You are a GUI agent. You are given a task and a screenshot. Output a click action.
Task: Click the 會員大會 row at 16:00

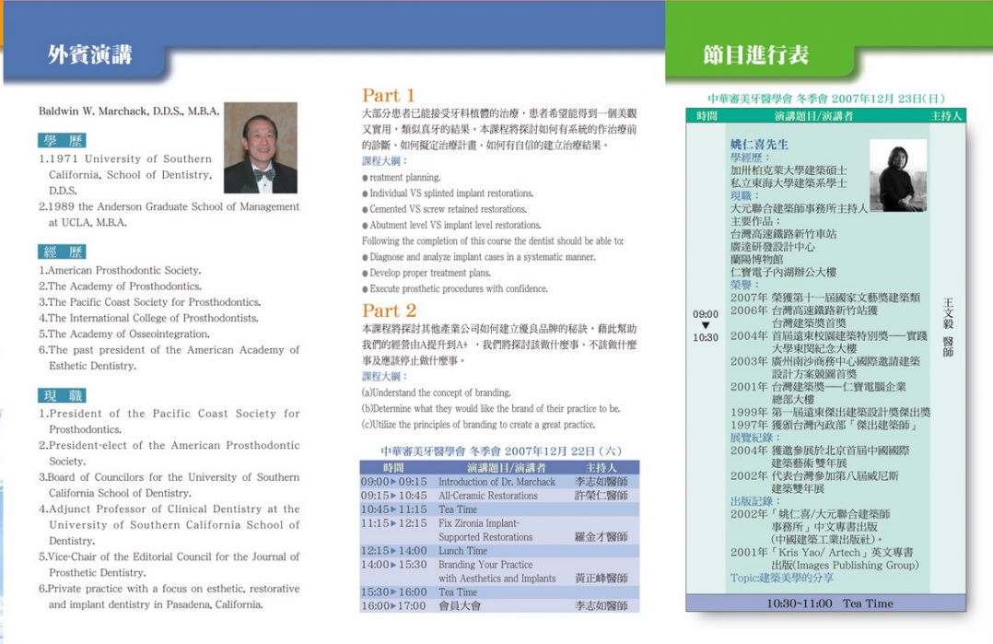(x=498, y=606)
